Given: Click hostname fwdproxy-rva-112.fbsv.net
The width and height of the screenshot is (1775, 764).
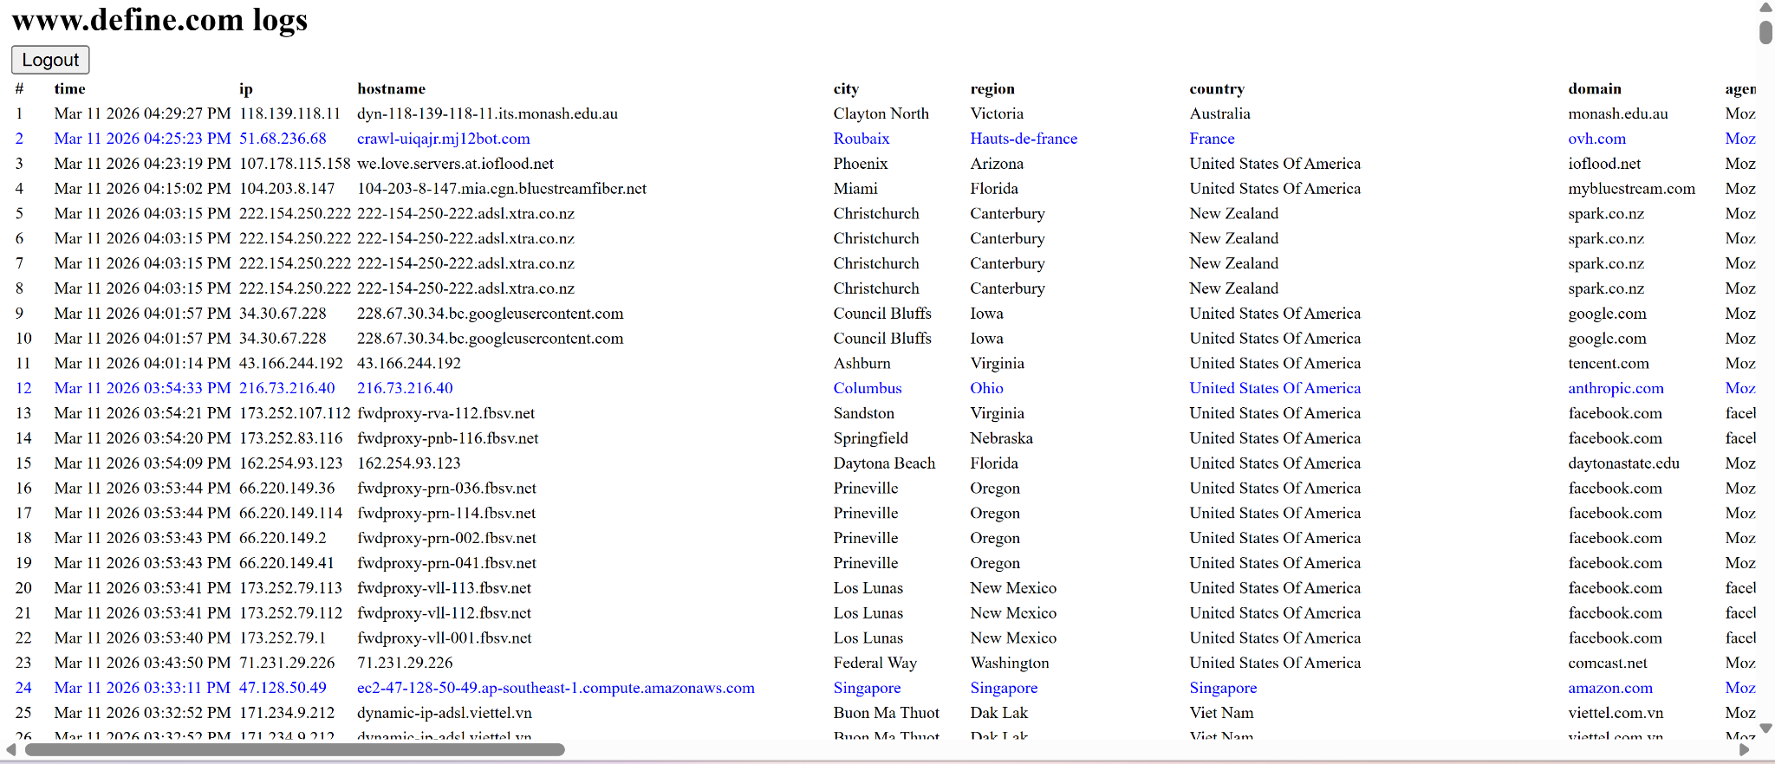Looking at the screenshot, I should (445, 413).
